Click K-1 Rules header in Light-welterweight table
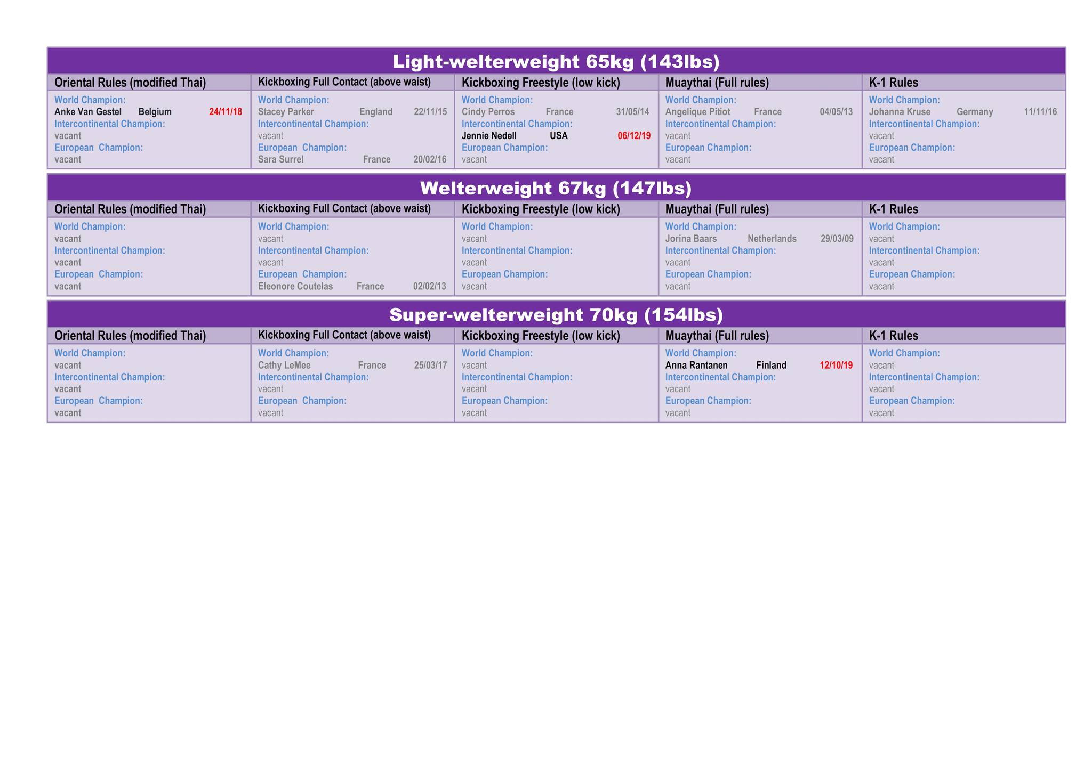Screen dimensions: 1092x771 (x=894, y=83)
